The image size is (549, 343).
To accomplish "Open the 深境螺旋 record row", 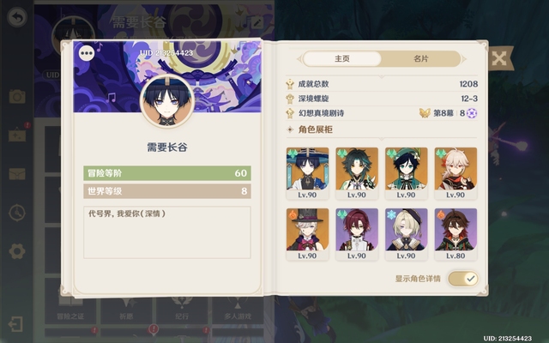I will click(382, 99).
